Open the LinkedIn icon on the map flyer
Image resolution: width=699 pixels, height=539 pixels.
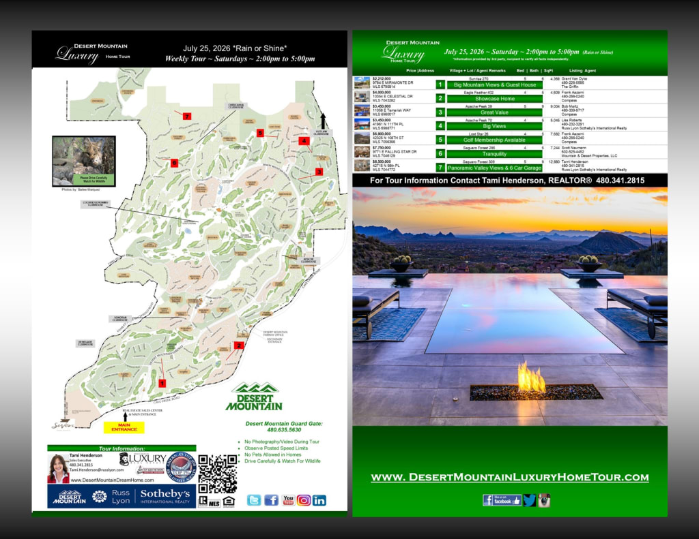(319, 500)
